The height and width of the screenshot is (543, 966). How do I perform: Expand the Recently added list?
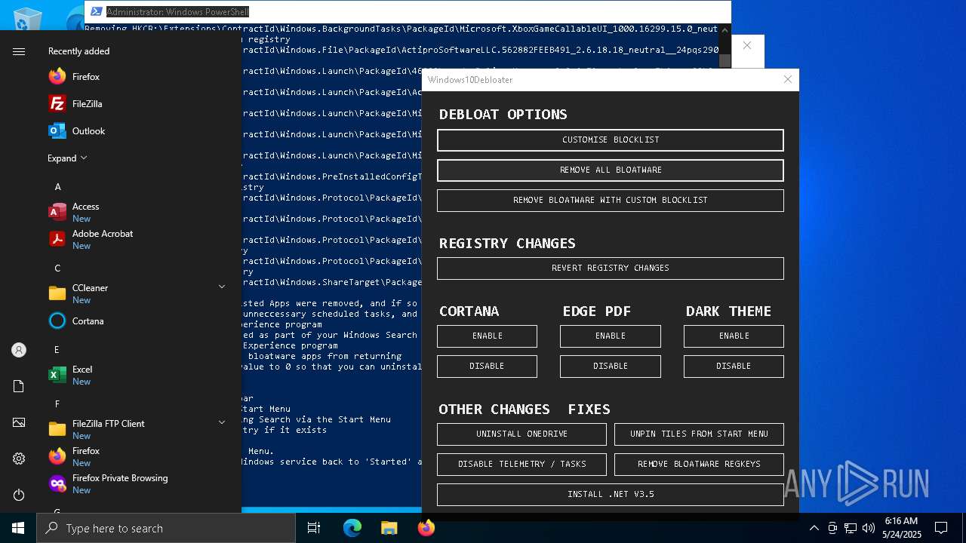click(67, 158)
